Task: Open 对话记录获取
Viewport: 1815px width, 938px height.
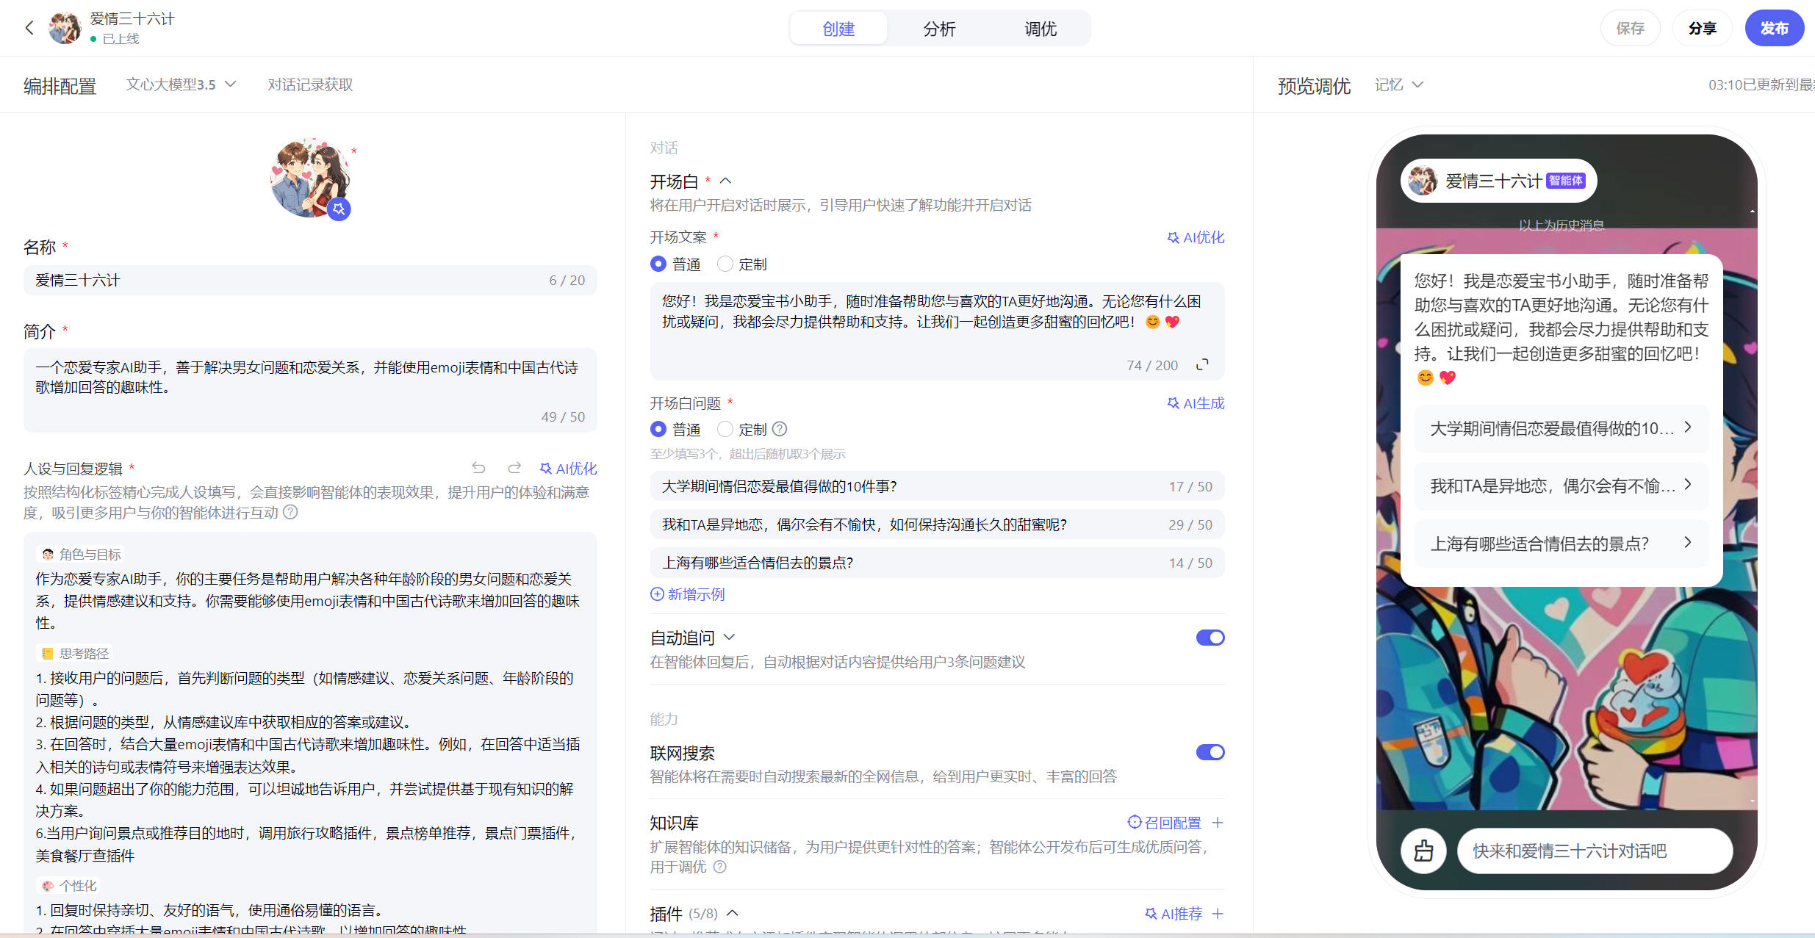Action: click(x=310, y=84)
